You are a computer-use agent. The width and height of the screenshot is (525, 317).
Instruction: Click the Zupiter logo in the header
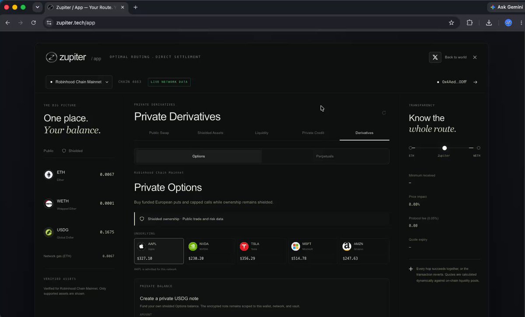pos(66,57)
